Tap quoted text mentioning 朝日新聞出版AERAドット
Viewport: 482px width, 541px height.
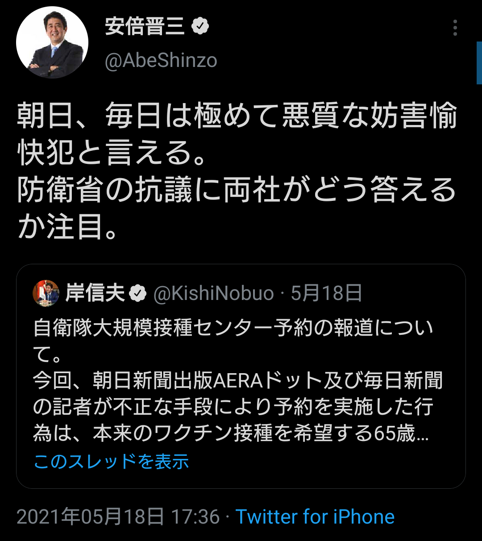click(x=238, y=381)
